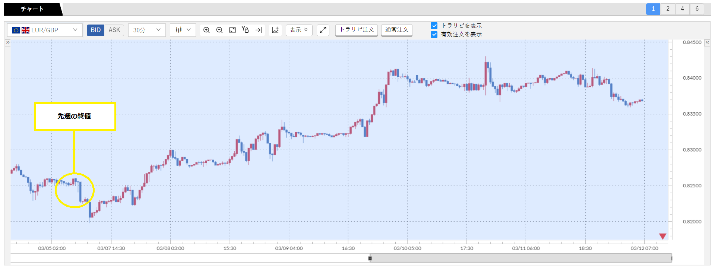
Task: Toggle 有効注文を表示 checkbox
Action: [x=434, y=35]
